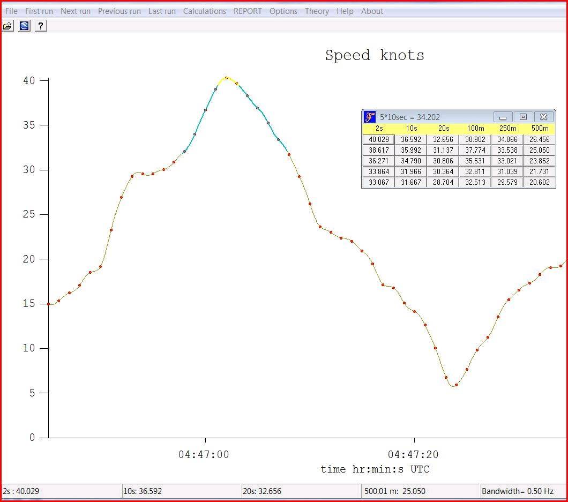The height and width of the screenshot is (502, 568).
Task: Click the Google Earth globe toolbar icon
Action: [24, 26]
